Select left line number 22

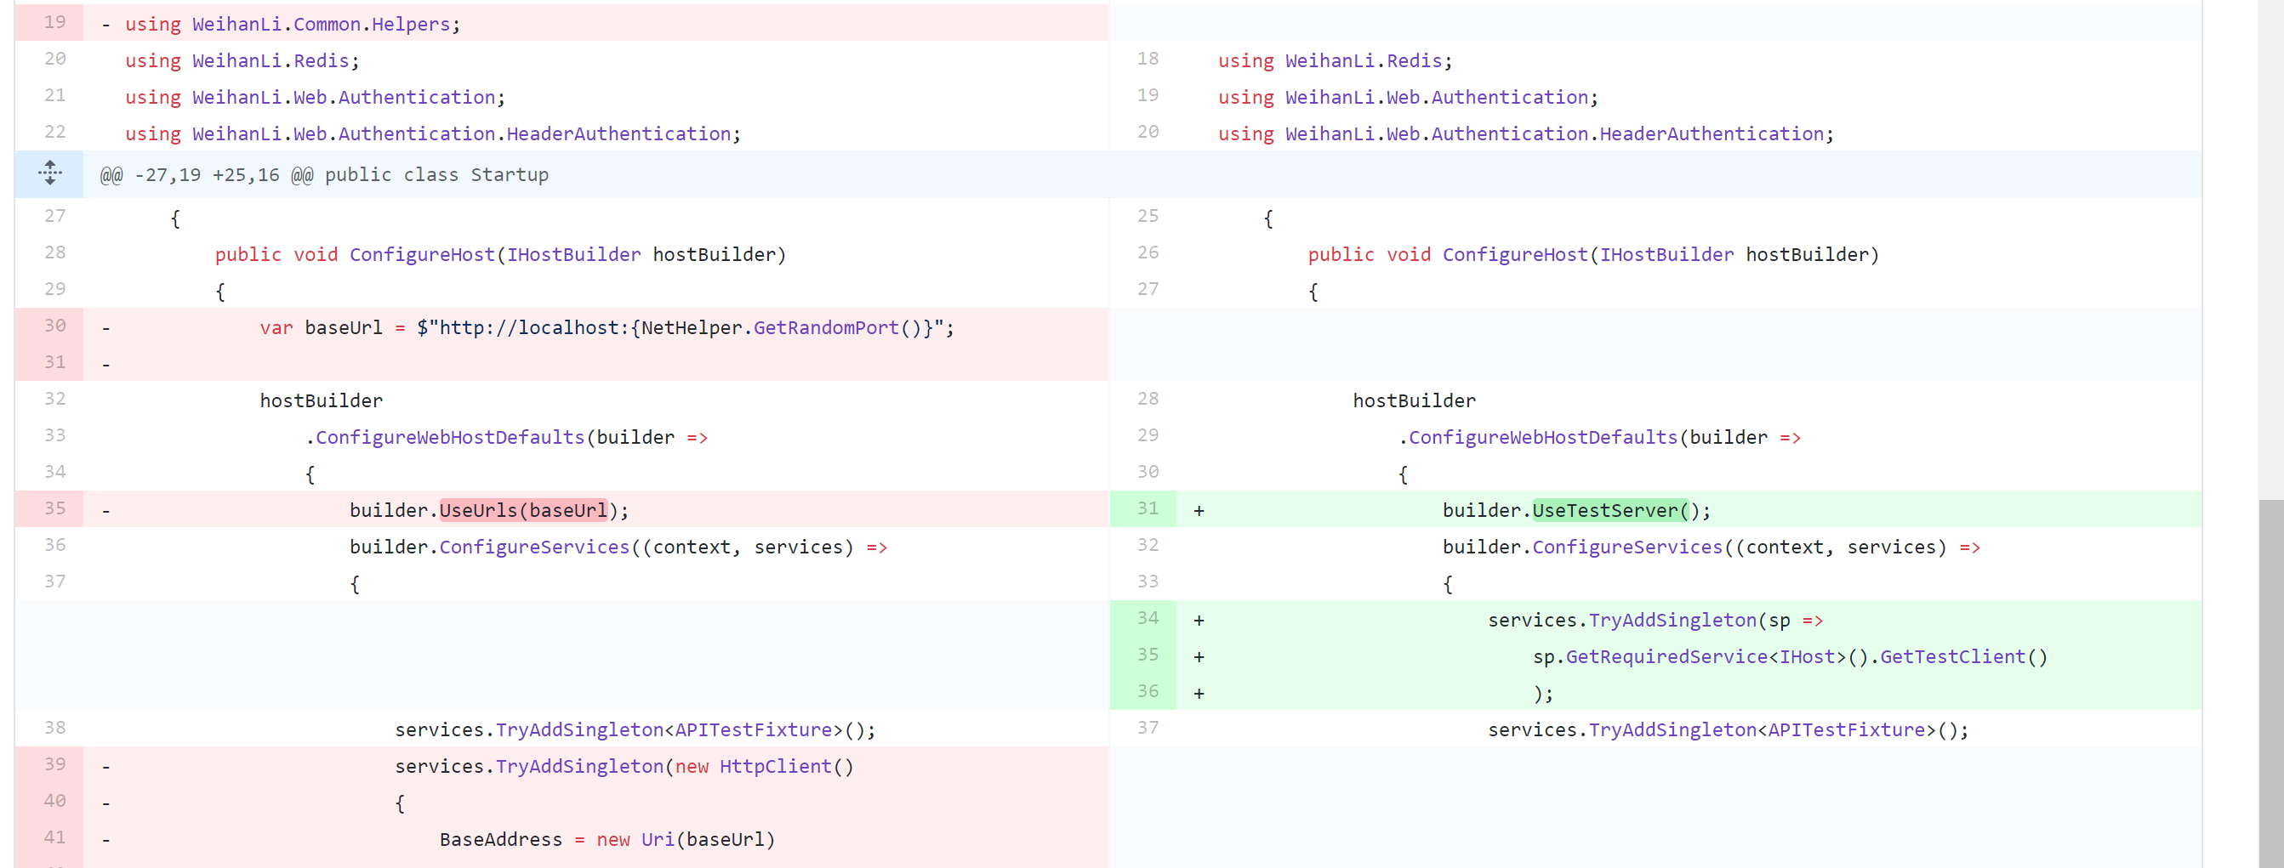[55, 132]
